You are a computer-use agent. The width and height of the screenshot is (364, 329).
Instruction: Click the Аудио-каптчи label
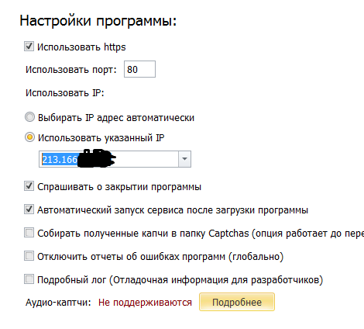(x=58, y=303)
